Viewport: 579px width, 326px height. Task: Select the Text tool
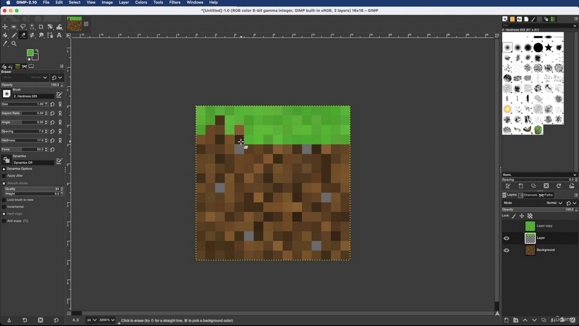59,35
